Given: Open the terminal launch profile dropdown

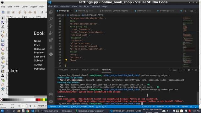Looking at the screenshot, I should tap(182, 70).
